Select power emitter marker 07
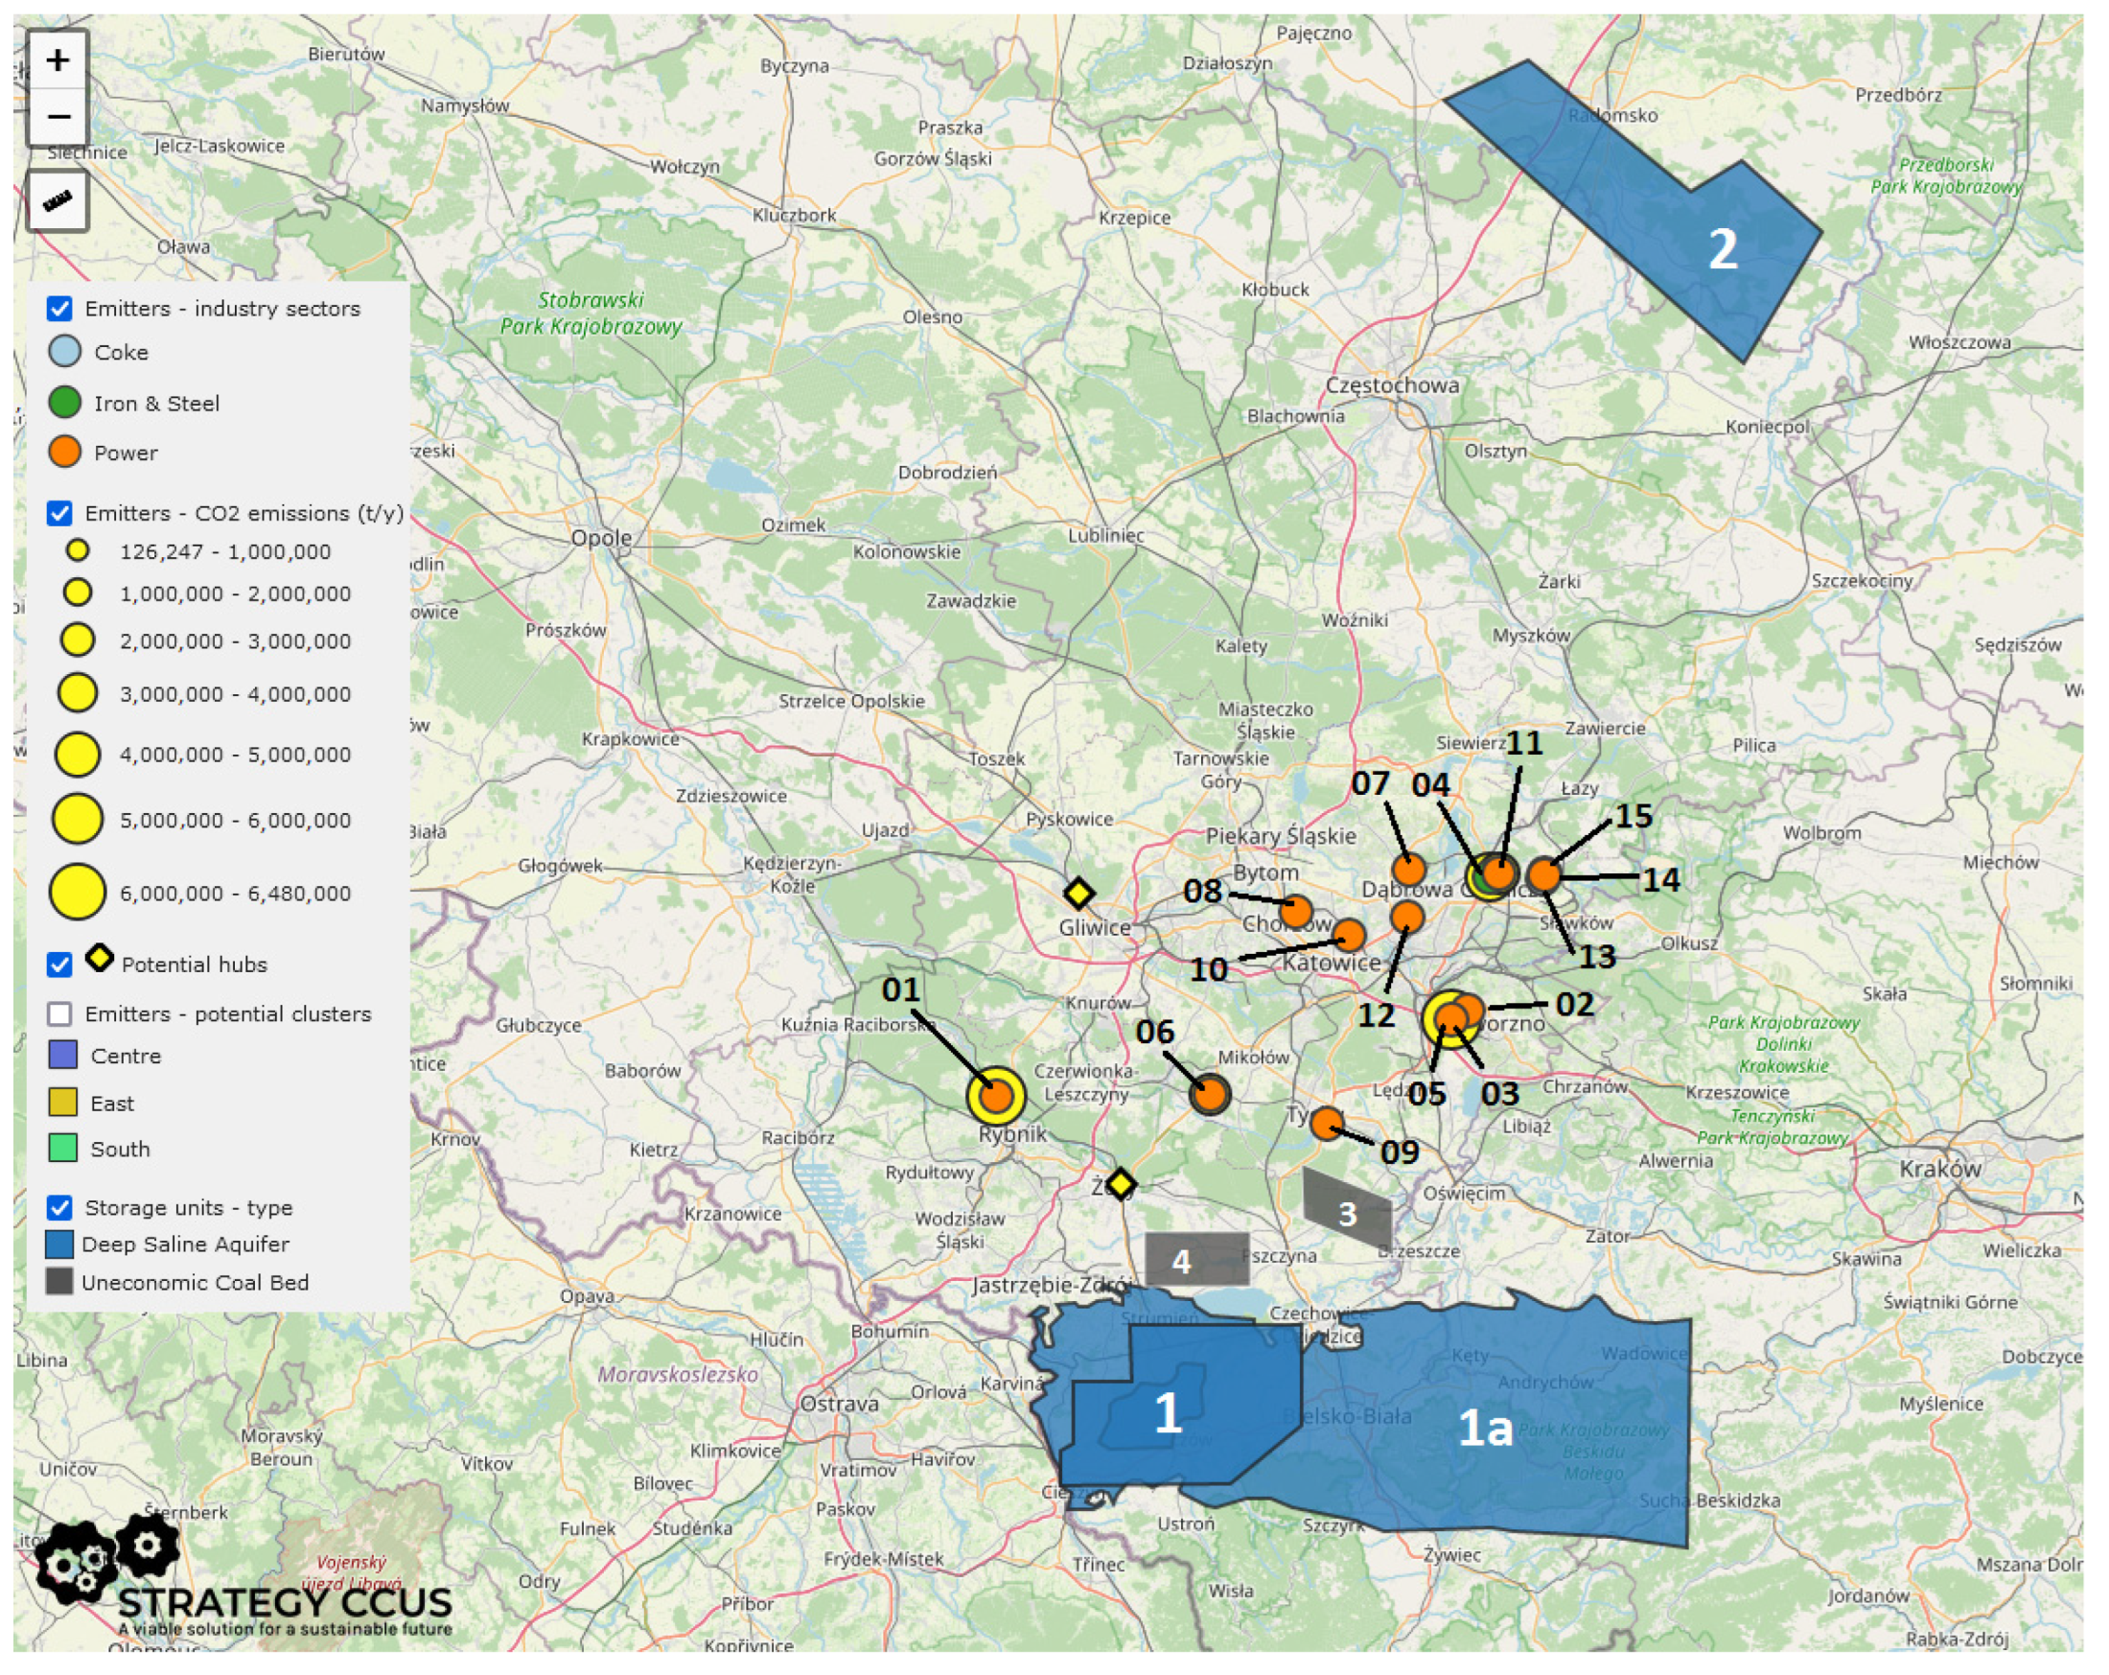The width and height of the screenshot is (2109, 1675). tap(1408, 869)
